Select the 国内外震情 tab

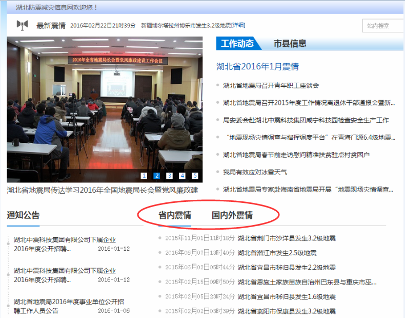tap(232, 215)
